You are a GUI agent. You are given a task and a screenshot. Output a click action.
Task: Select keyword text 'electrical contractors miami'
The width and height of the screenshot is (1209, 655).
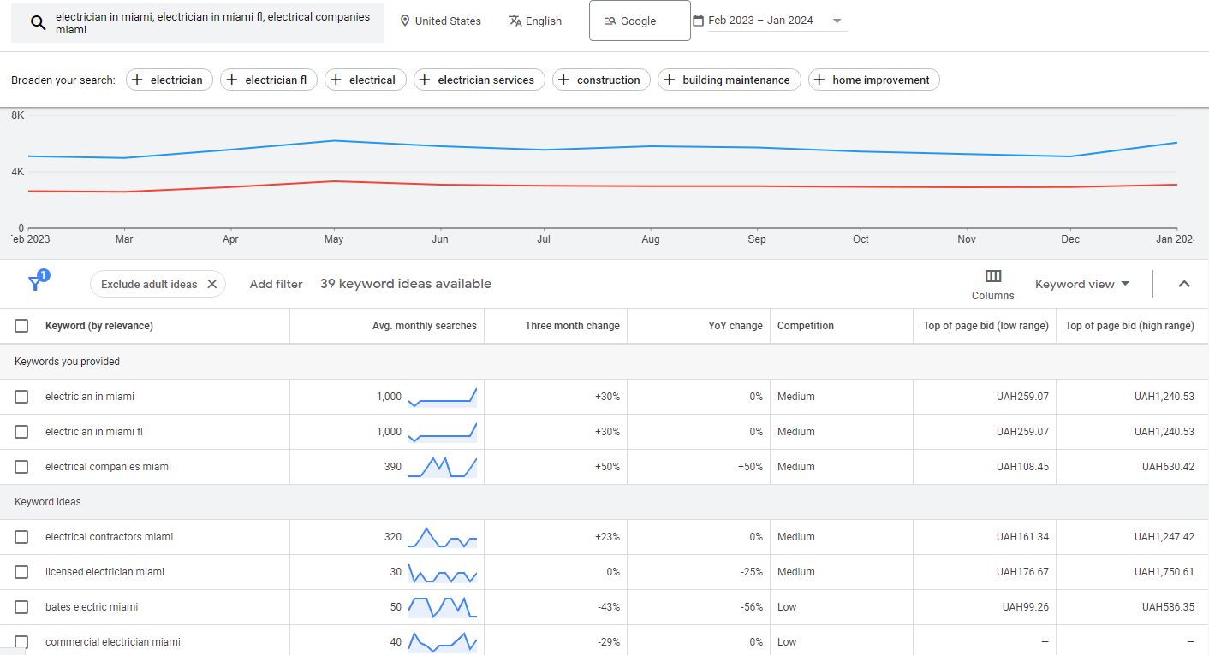coord(109,537)
